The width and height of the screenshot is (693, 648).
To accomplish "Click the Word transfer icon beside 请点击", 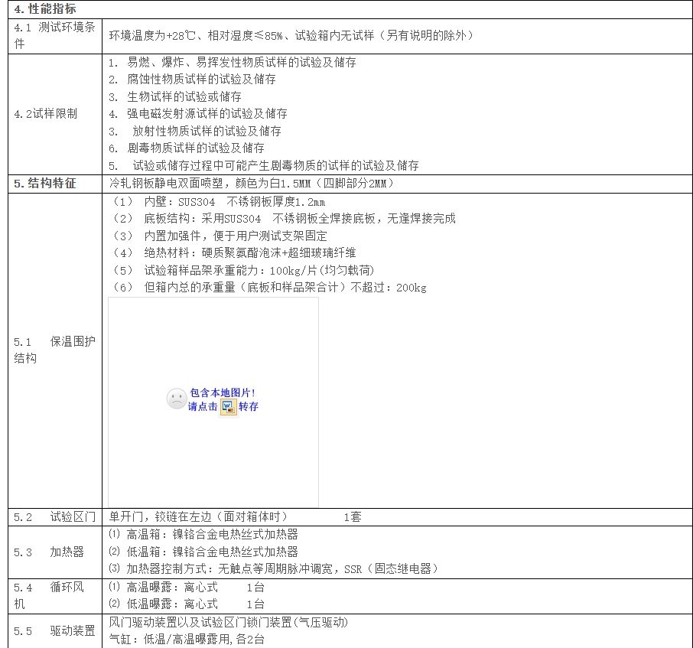I will (x=228, y=407).
